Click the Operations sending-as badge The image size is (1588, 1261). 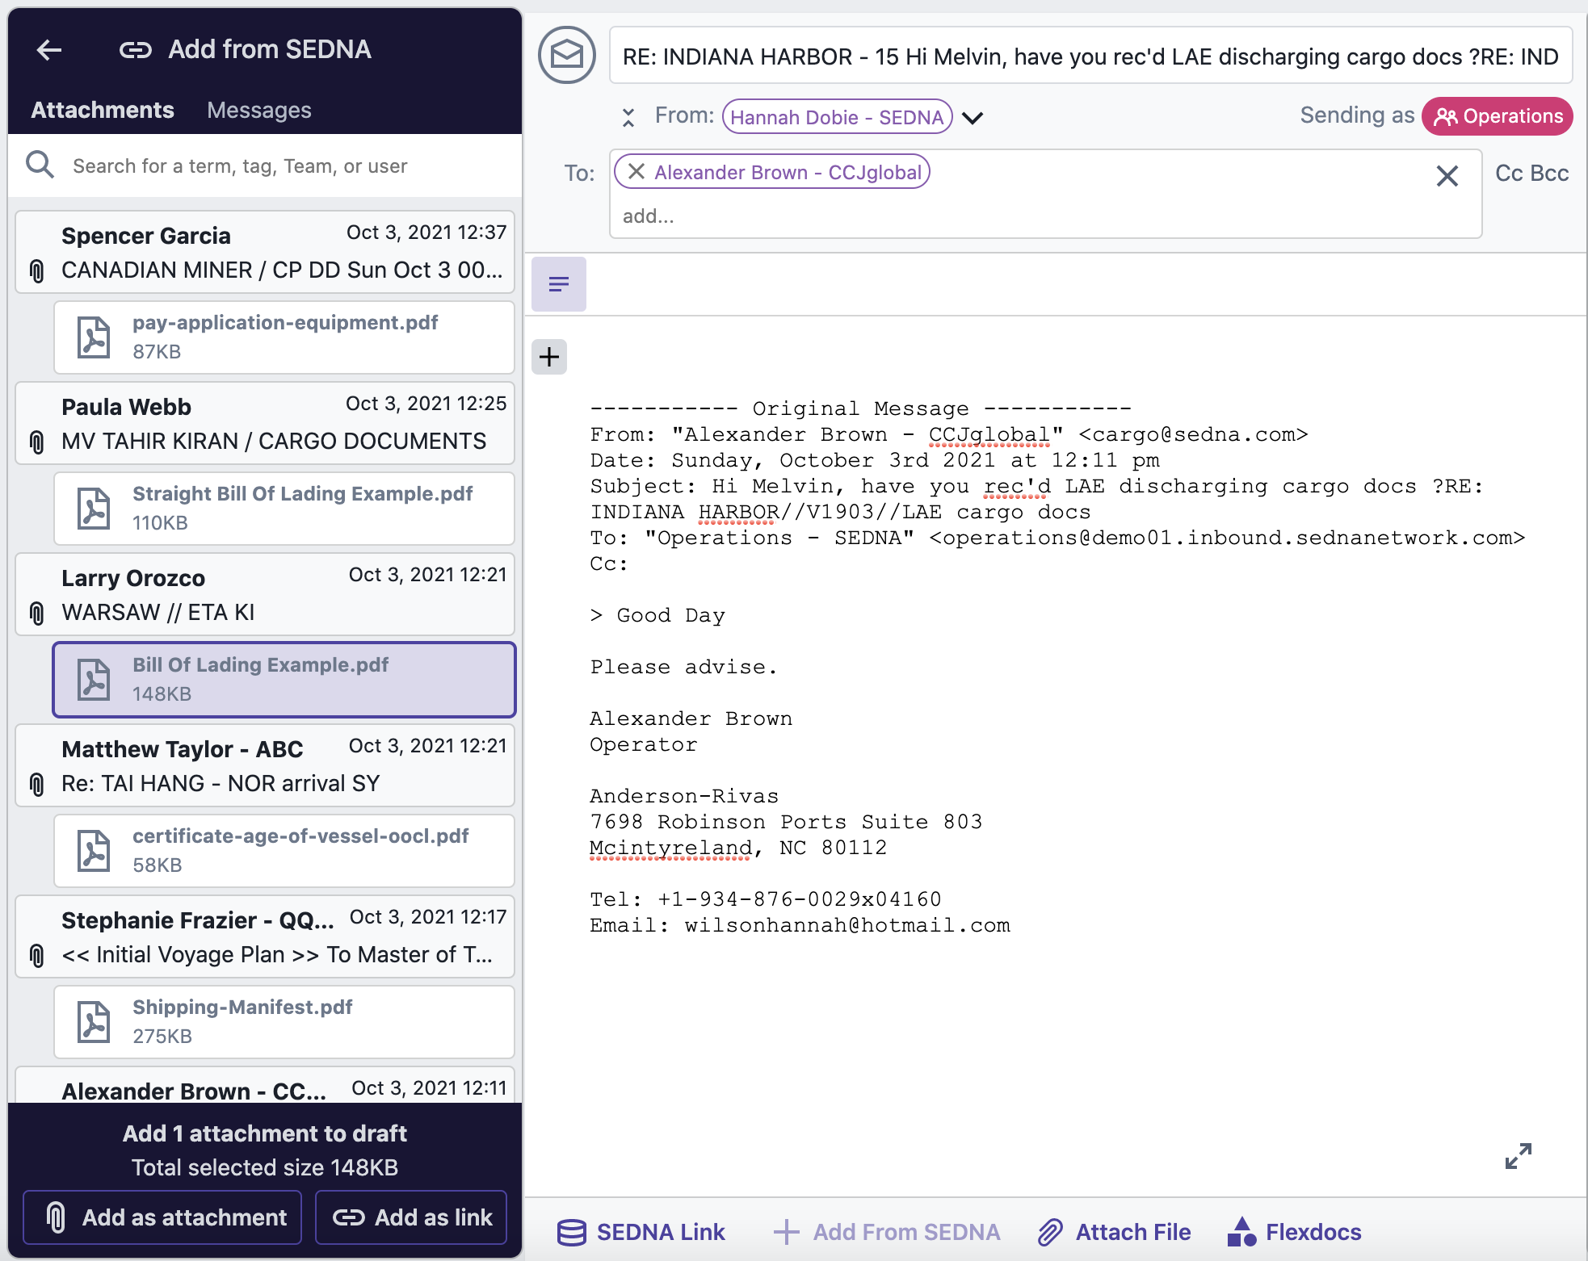(x=1498, y=116)
